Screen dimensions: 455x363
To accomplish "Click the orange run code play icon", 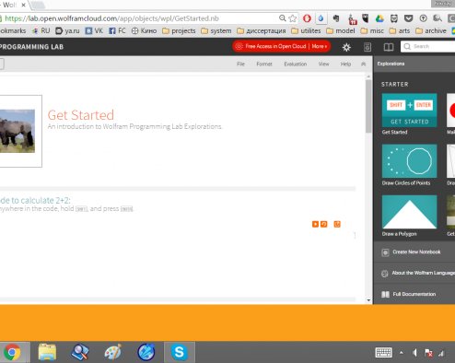I will pyautogui.click(x=315, y=224).
